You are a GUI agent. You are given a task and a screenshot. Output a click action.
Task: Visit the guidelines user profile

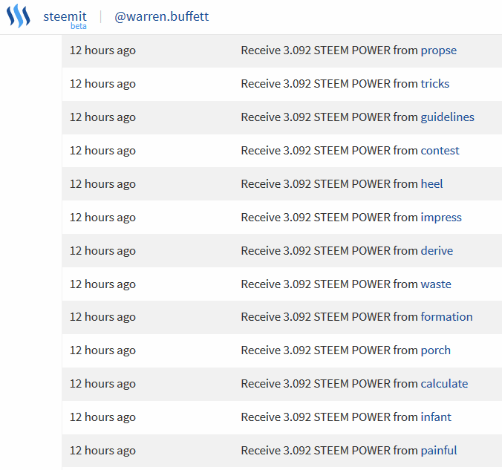(x=447, y=117)
